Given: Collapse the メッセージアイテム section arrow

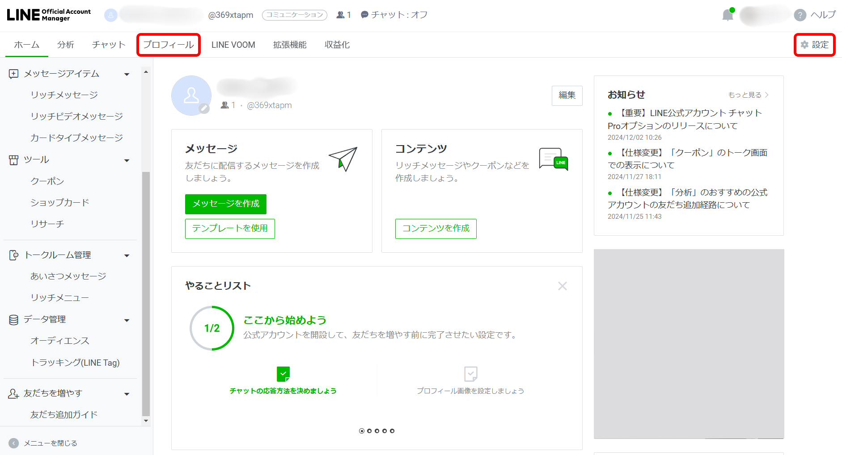Looking at the screenshot, I should 127,74.
